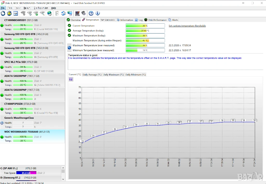Open the Help menu

tap(54, 8)
